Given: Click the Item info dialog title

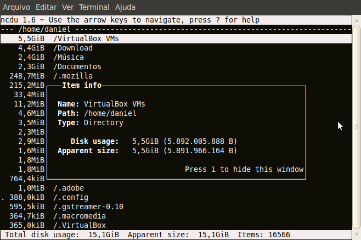Looking at the screenshot, I should 81,86.
